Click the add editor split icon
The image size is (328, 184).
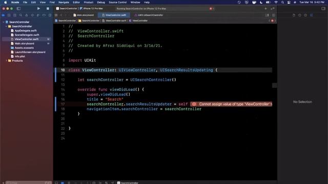pos(267,15)
